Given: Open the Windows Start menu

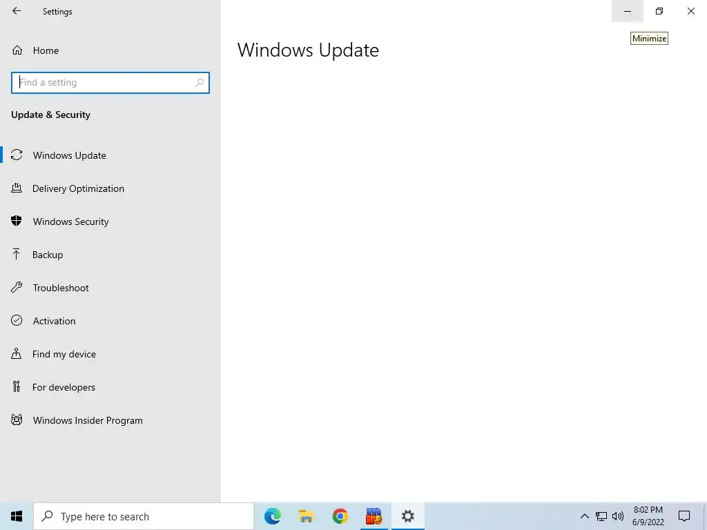Looking at the screenshot, I should point(17,516).
